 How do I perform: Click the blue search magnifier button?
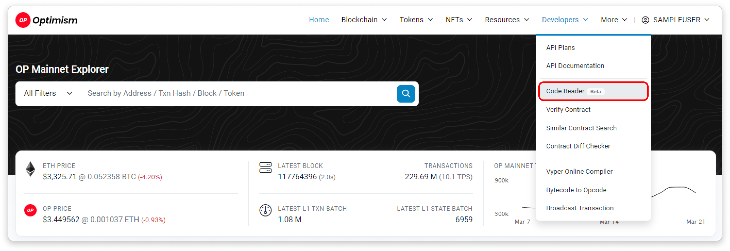point(405,94)
